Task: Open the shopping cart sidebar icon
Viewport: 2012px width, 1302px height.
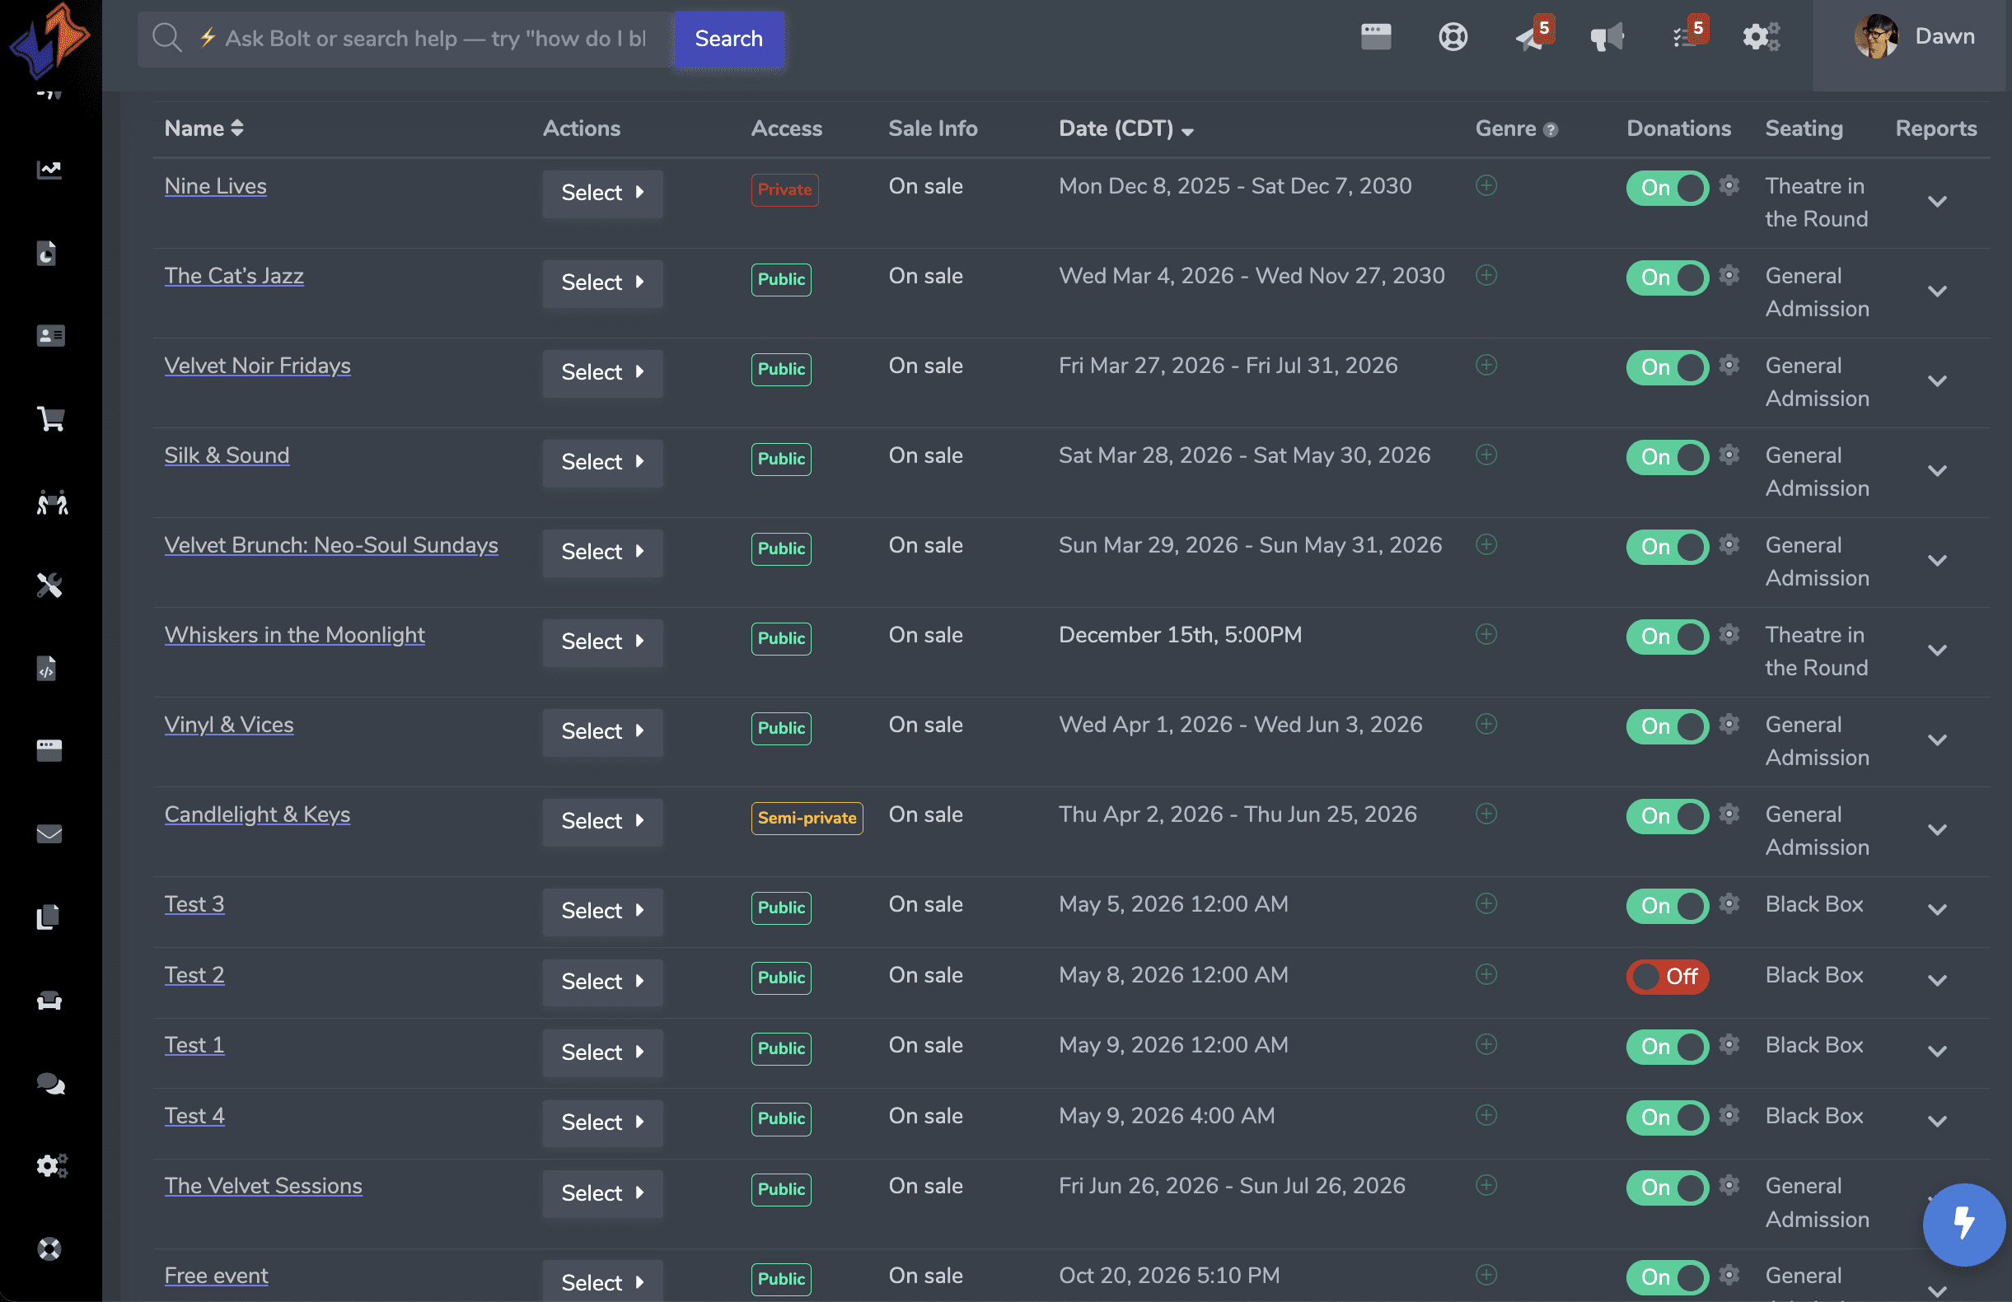Action: pyautogui.click(x=51, y=418)
